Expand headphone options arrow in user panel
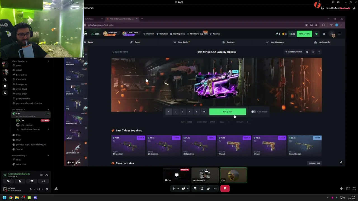 [x=42, y=189]
